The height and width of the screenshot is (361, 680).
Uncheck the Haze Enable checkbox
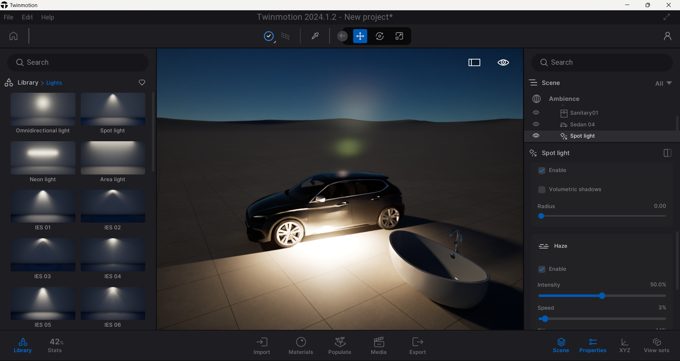542,269
